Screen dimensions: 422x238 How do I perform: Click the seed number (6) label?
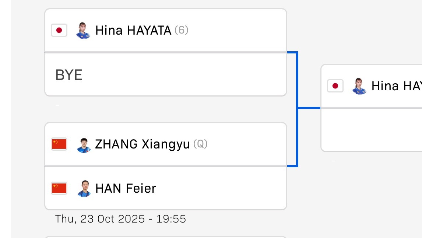(x=181, y=30)
